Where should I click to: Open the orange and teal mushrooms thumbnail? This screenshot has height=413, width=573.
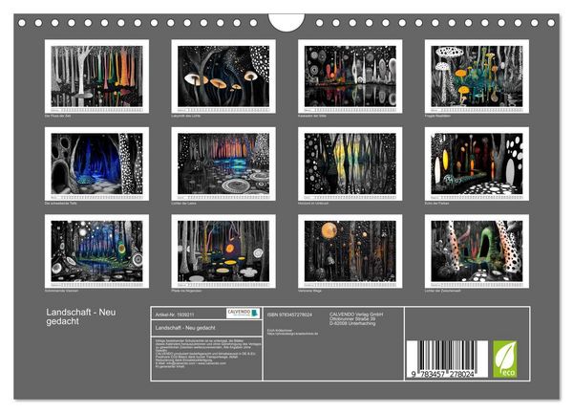477,76
